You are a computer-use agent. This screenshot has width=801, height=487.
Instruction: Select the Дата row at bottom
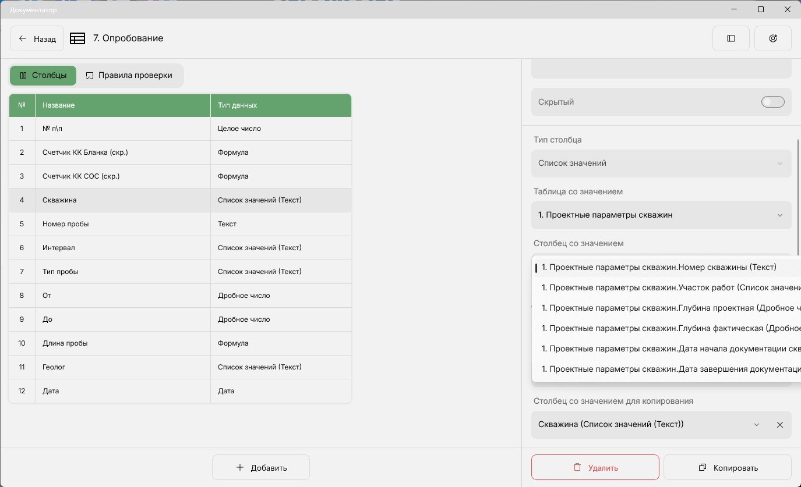(x=180, y=391)
